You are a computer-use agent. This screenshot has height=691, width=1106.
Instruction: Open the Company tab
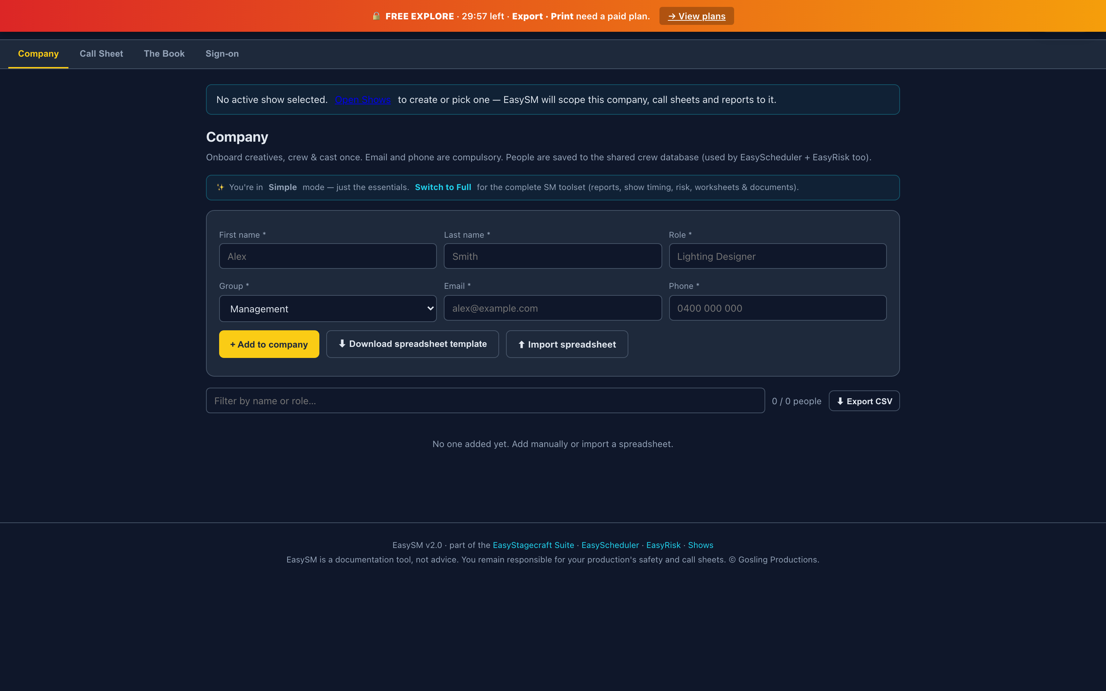point(38,54)
